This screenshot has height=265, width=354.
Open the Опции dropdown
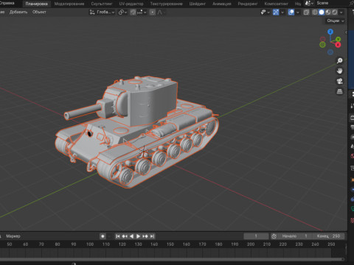[336, 21]
